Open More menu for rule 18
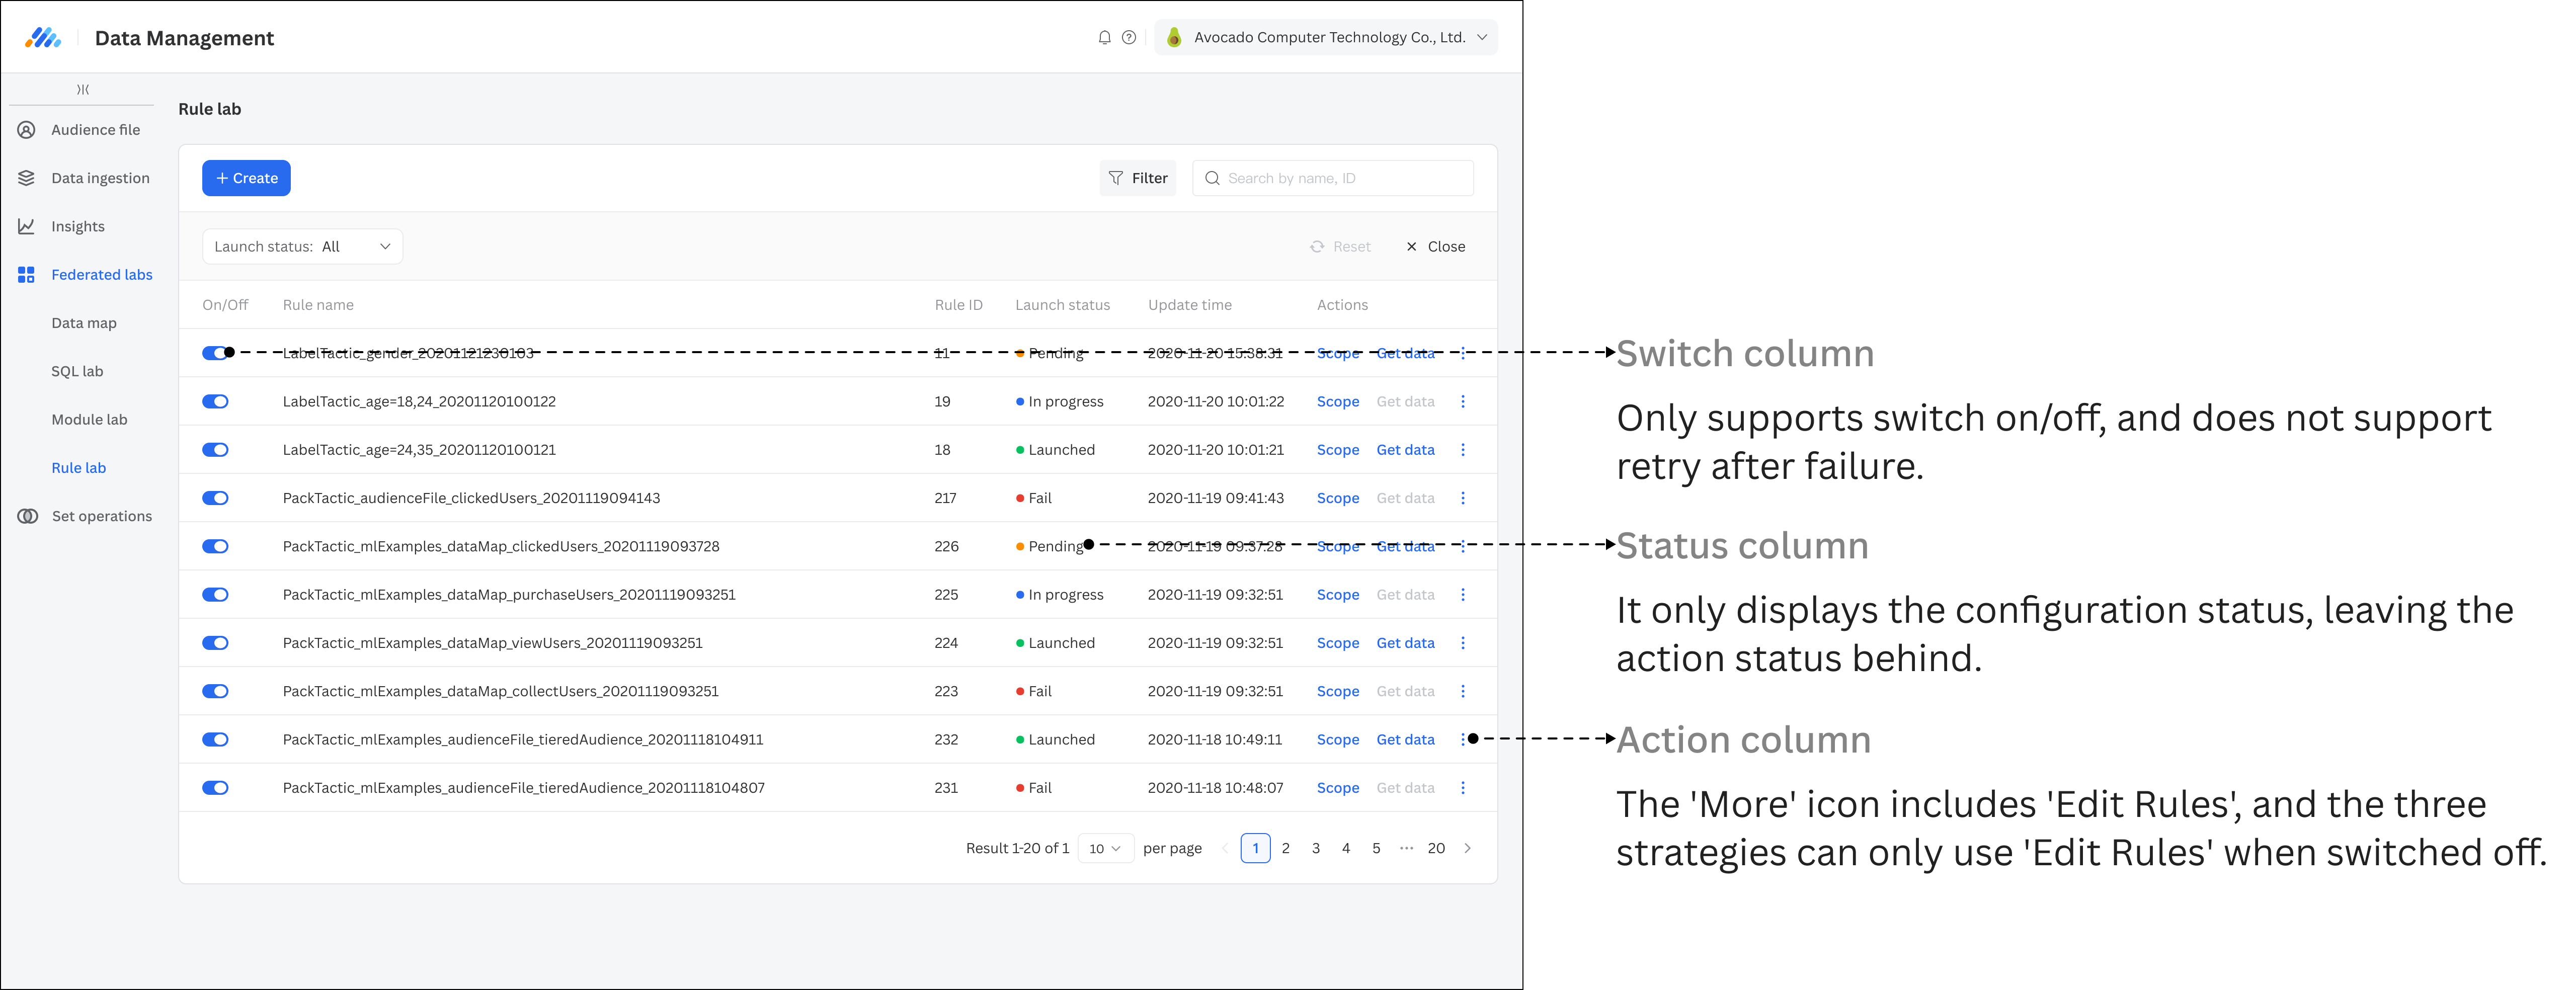This screenshot has width=2576, height=990. coord(1463,450)
